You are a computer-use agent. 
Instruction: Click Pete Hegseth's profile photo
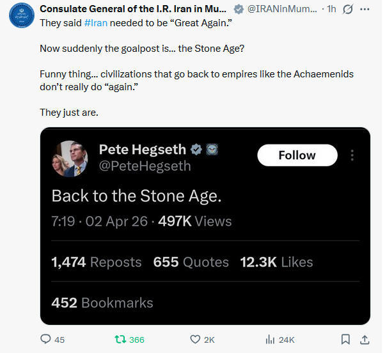(x=69, y=158)
